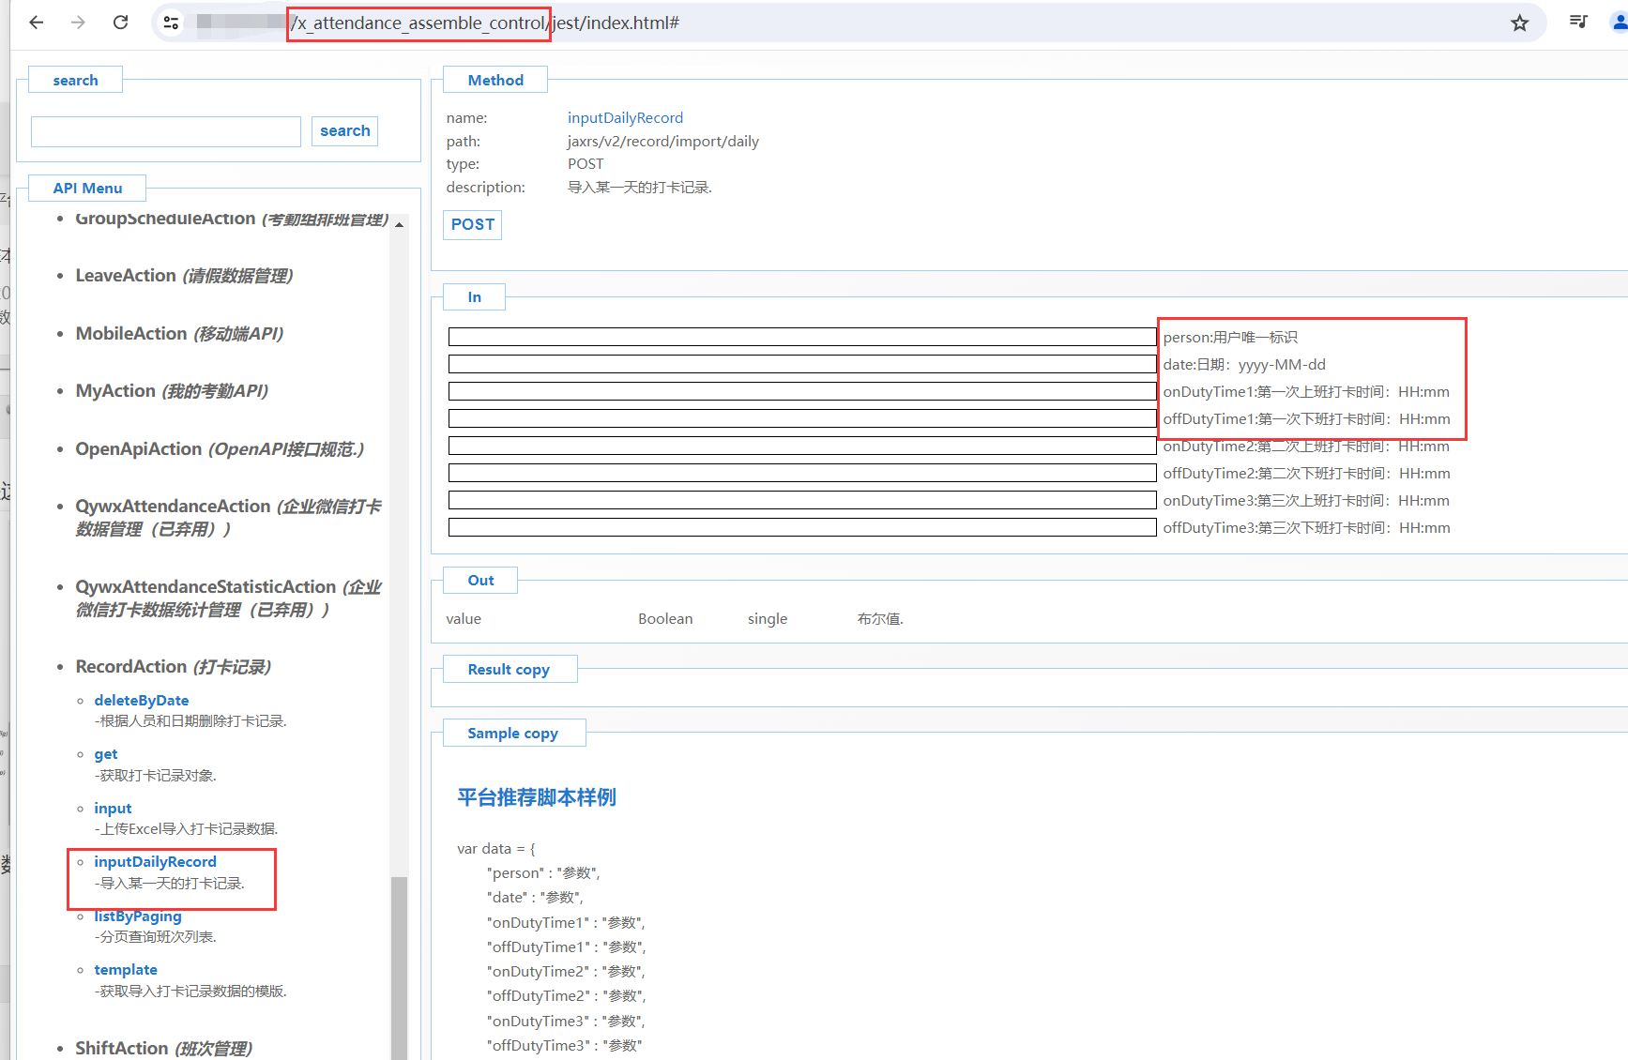
Task: Click the onDutyTime2 input field
Action: (802, 446)
